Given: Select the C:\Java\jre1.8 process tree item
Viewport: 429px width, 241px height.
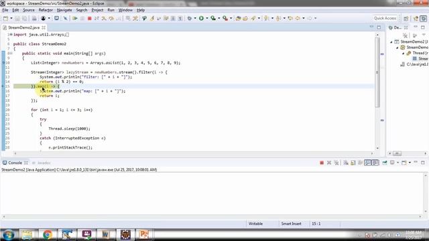Looking at the screenshot, I should coord(414,64).
